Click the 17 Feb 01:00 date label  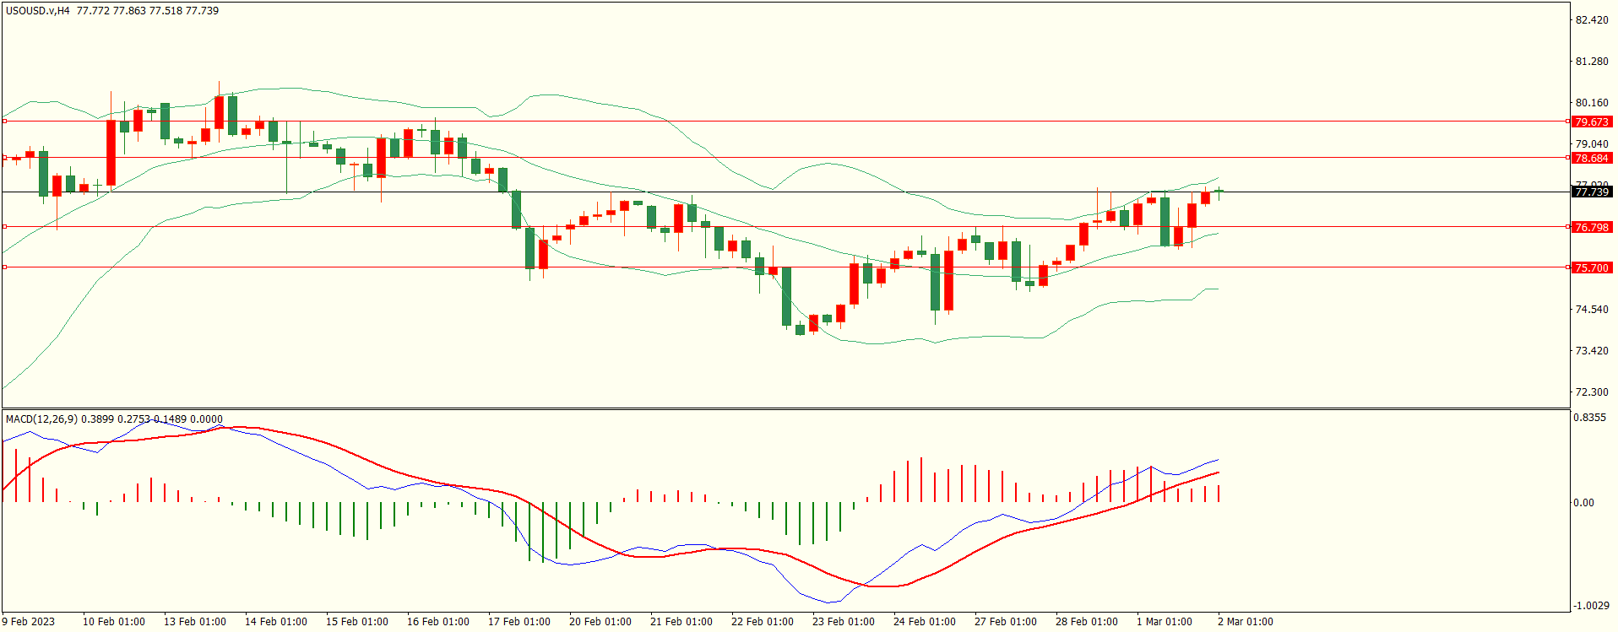coord(519,622)
